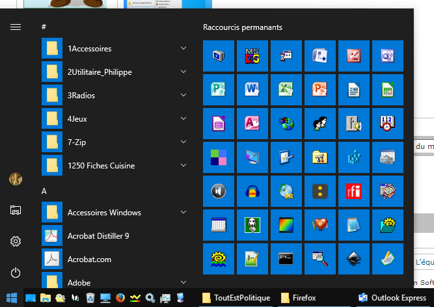Image resolution: width=434 pixels, height=307 pixels.
Task: Open the MS-DOS tile
Action: click(x=251, y=56)
